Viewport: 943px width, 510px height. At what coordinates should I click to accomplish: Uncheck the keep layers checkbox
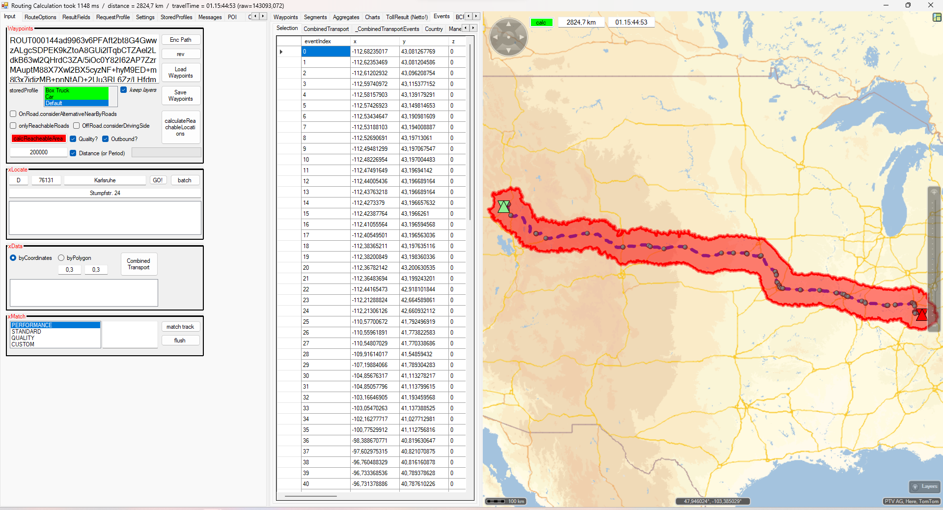pos(124,90)
